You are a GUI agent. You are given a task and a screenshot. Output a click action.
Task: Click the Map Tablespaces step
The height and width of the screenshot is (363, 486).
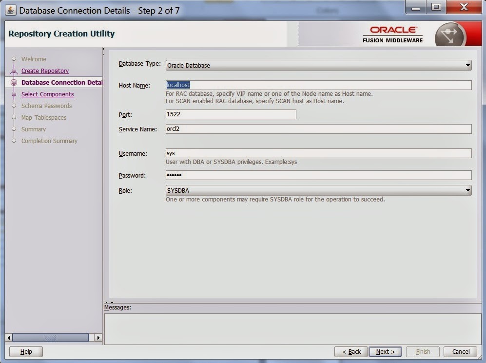[44, 118]
